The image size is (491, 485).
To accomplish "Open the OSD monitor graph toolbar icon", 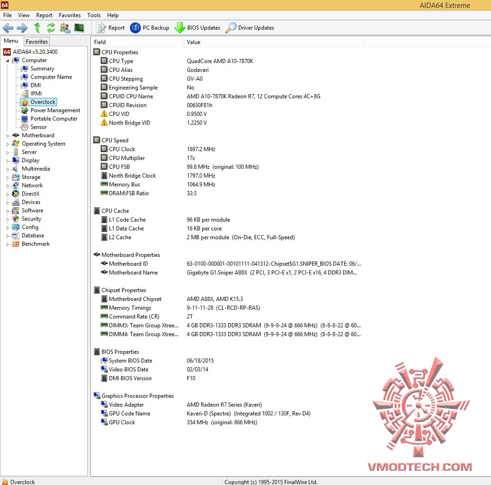I will tap(79, 28).
